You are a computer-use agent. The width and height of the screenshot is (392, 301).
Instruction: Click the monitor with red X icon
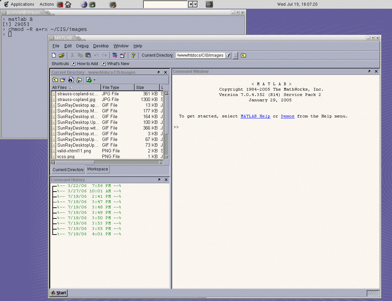click(60, 4)
